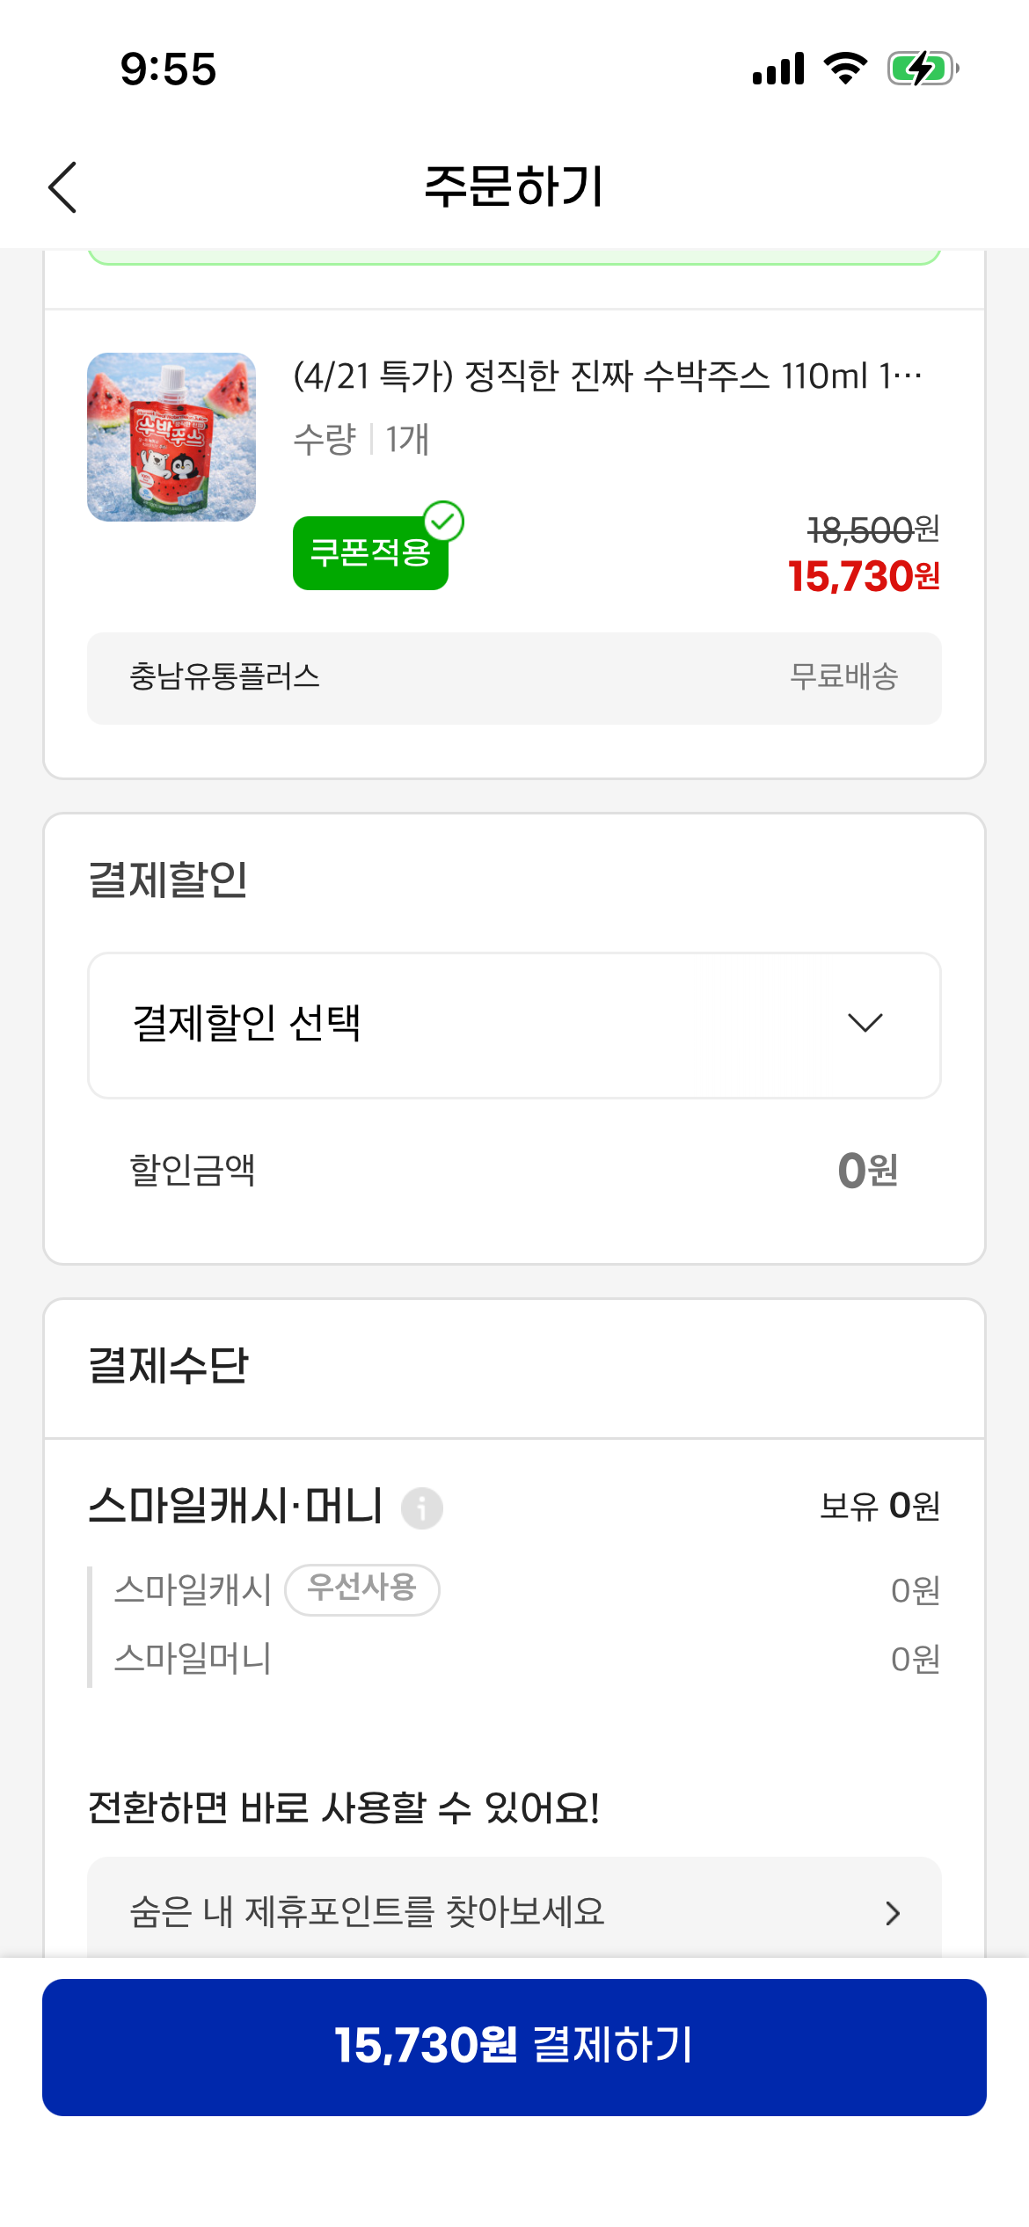Tap the seller name 충남유통플러스

[225, 677]
